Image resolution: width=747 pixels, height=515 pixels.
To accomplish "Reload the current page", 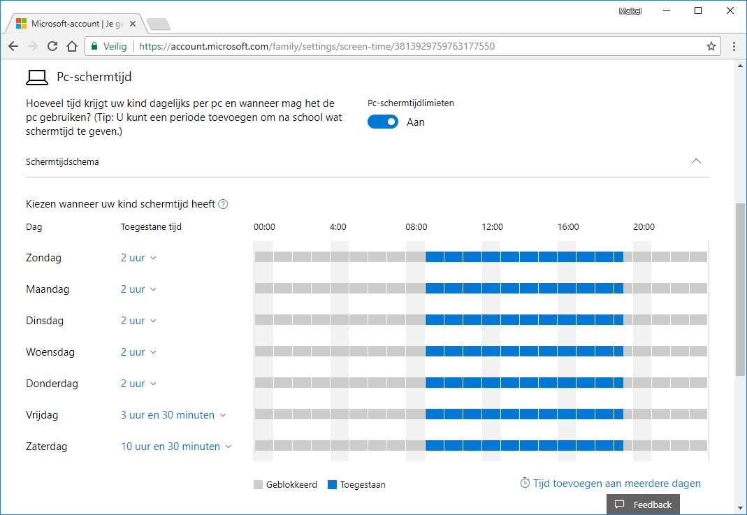I will click(x=52, y=46).
